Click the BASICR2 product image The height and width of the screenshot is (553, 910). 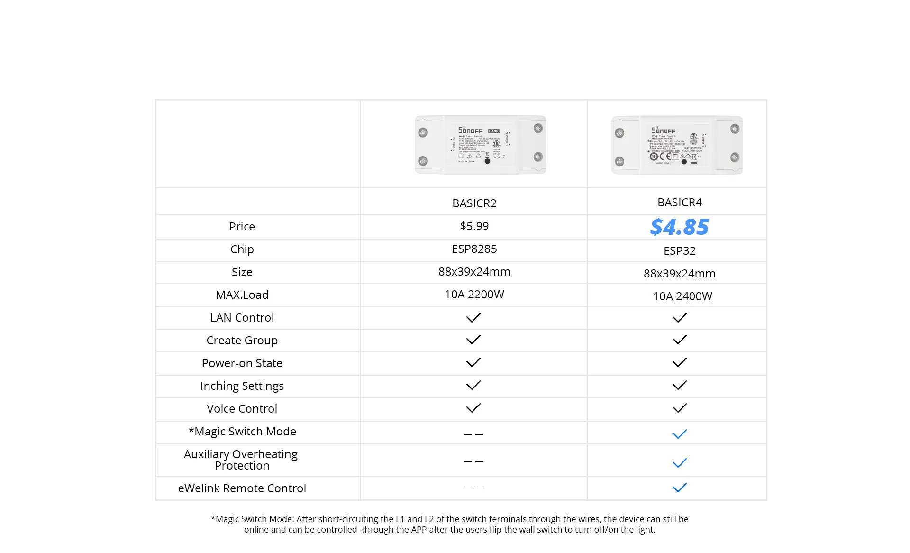pos(480,145)
